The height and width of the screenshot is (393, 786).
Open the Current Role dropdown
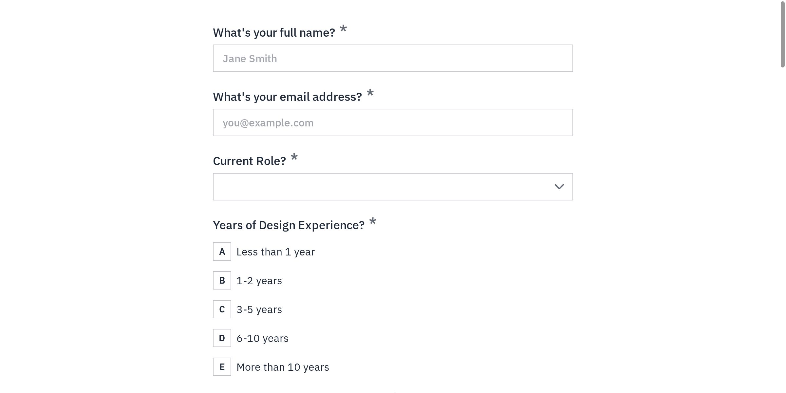393,186
